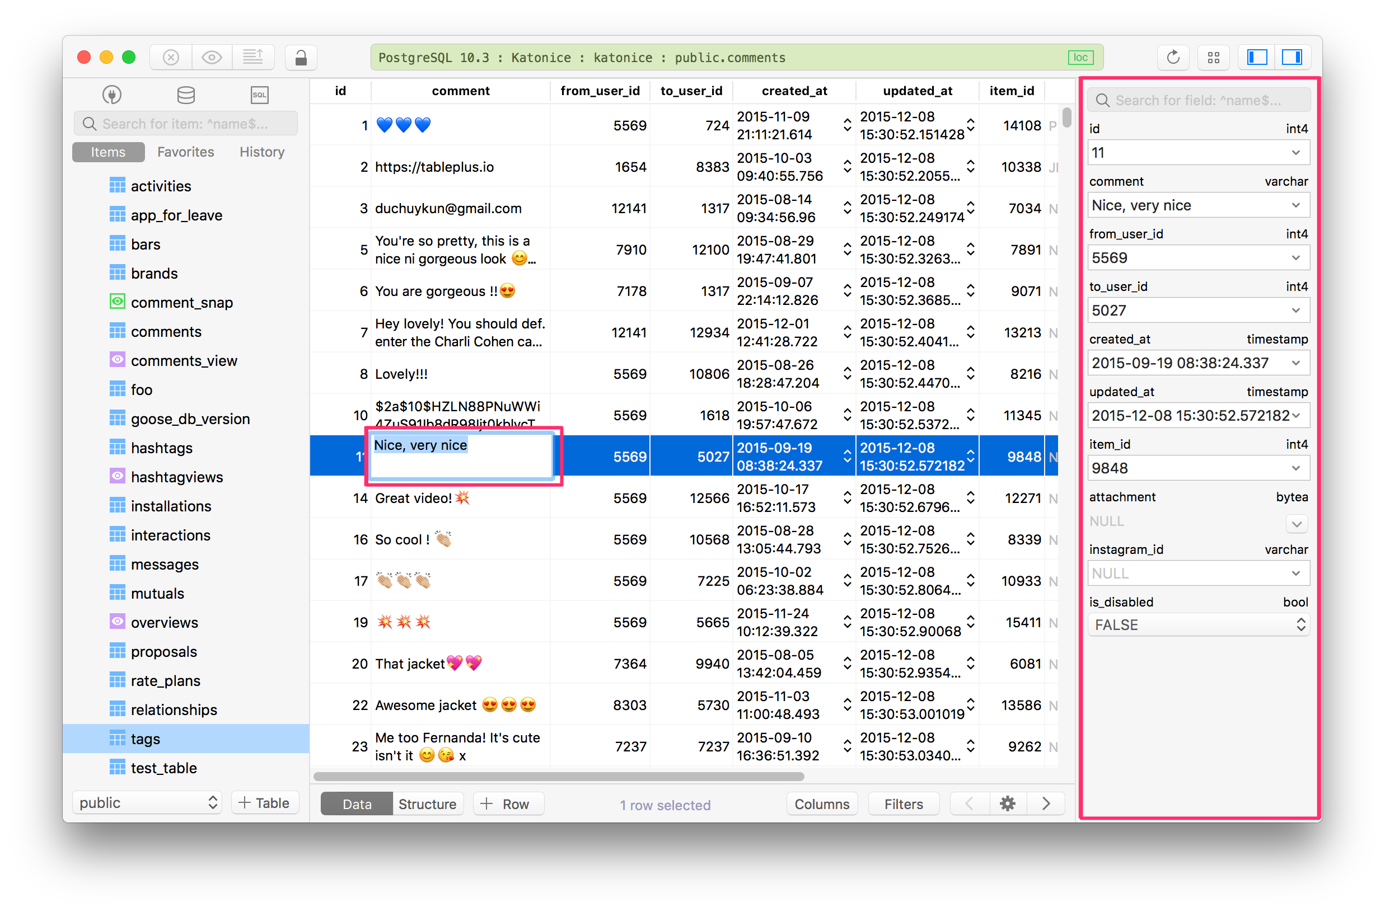Click the Filters button

(903, 804)
